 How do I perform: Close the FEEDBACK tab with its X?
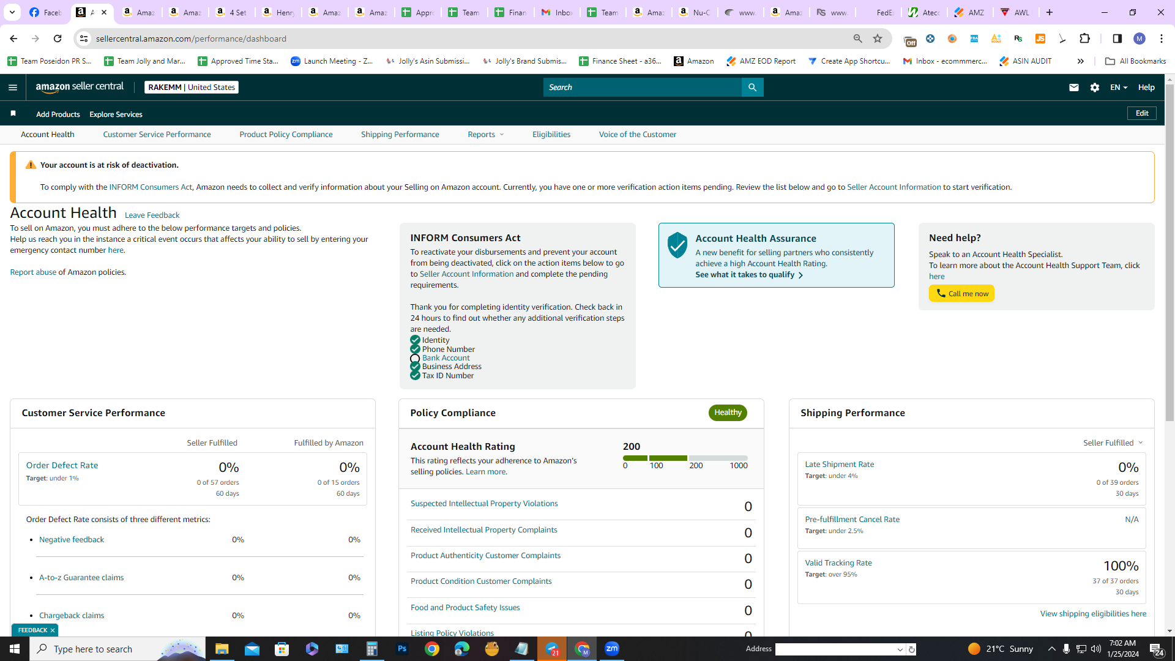53,630
